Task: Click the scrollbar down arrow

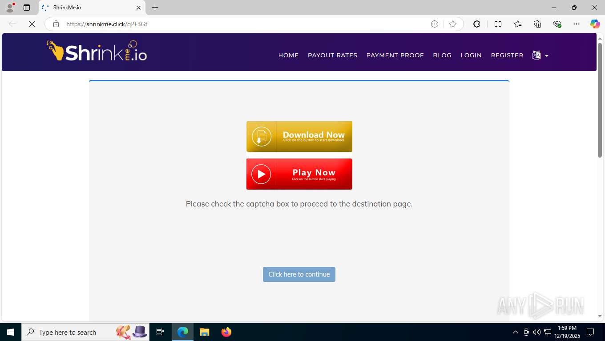Action: [600, 316]
